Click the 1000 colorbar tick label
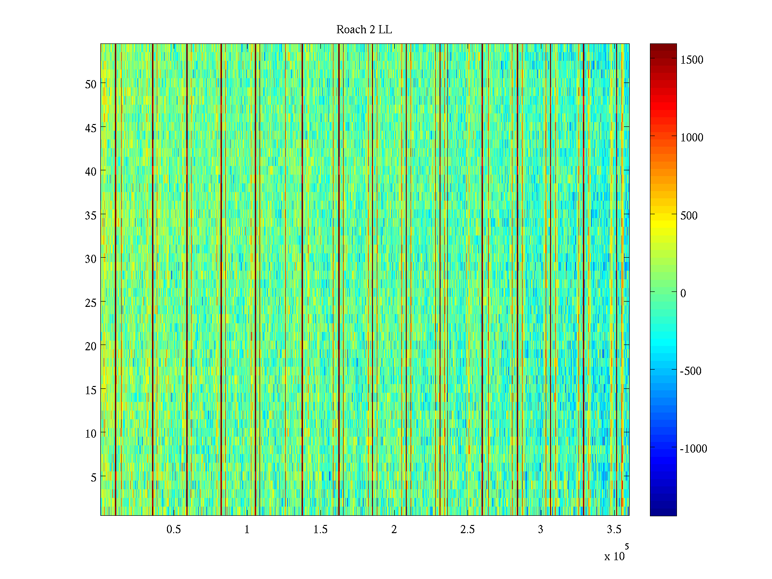Viewport: 772px width, 579px height. [691, 138]
